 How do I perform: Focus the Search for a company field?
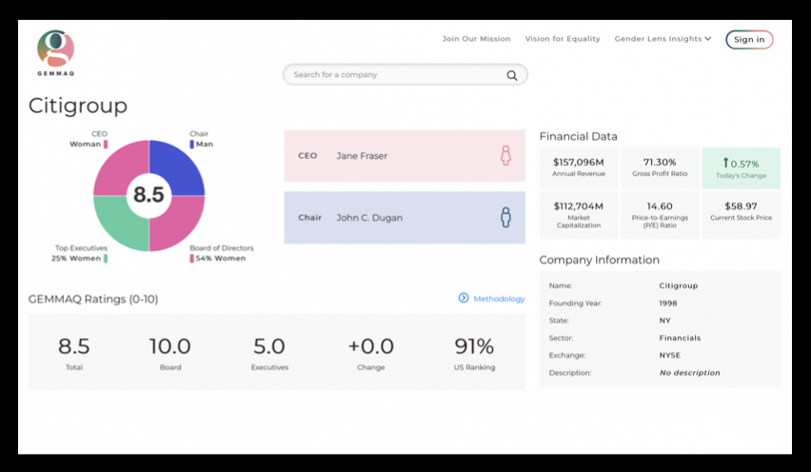point(405,75)
